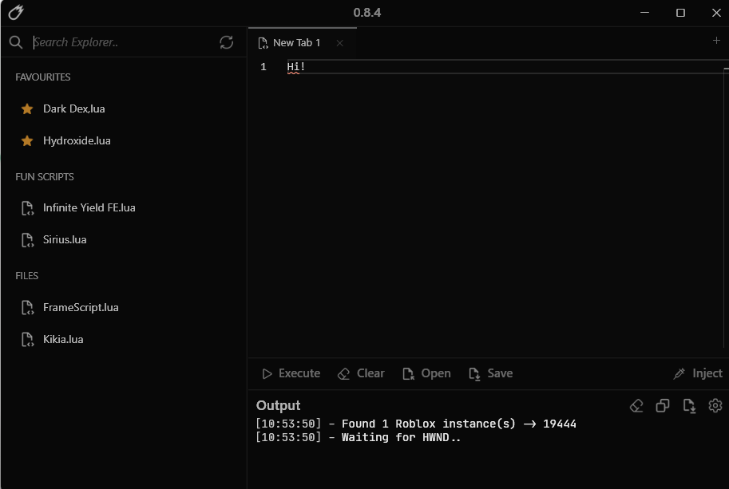Click the file icon of Sirius.lua
Image resolution: width=729 pixels, height=489 pixels.
pos(27,240)
